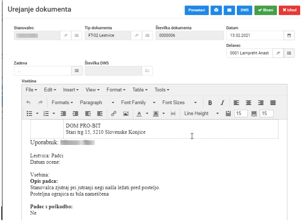Open the Tools menu

click(162, 90)
